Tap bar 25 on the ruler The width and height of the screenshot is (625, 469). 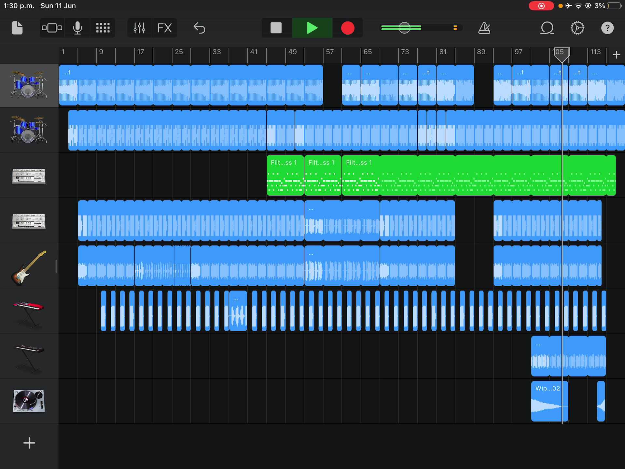[x=179, y=52]
